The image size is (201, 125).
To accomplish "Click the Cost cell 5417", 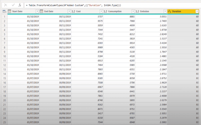I will coord(87,113).
